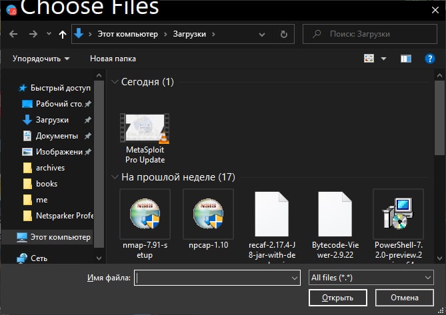Select the 'recaf-2.17.4-J8-jar-with-de' file icon
446x315 pixels.
click(271, 214)
